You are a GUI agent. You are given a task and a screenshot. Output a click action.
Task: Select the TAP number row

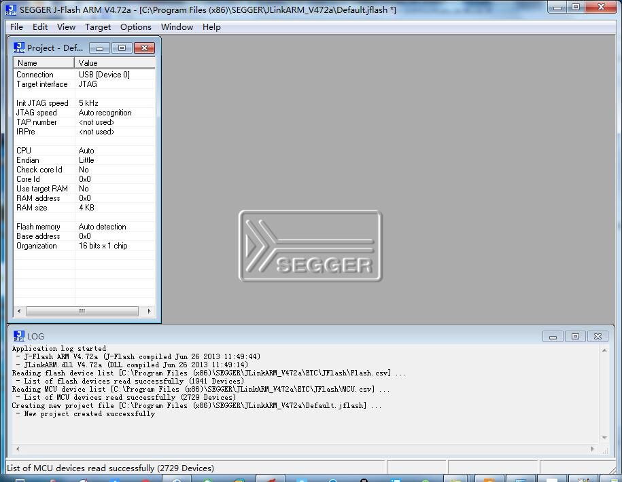(x=84, y=122)
